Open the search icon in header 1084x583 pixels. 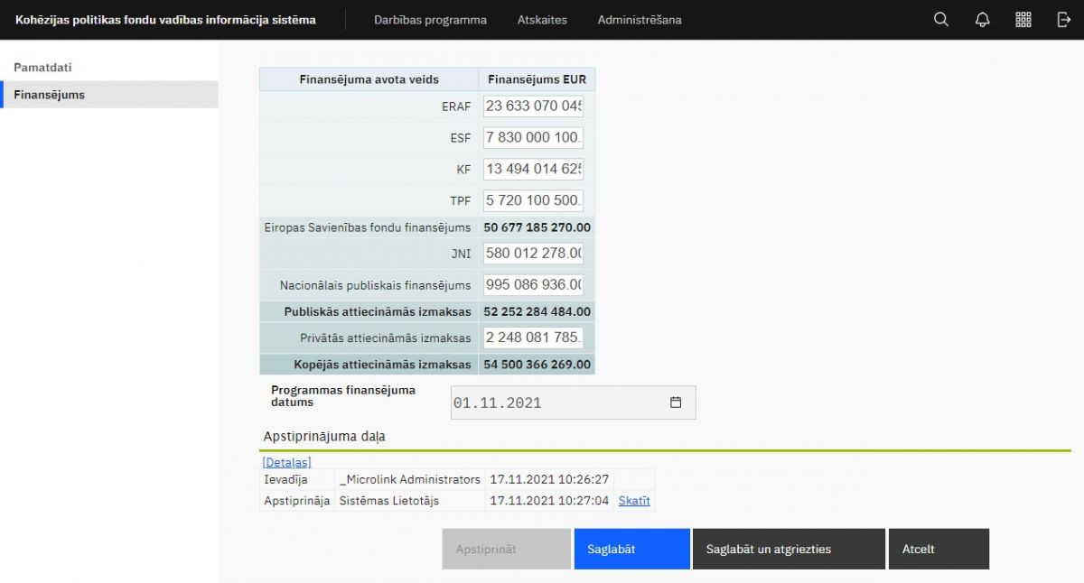[940, 20]
